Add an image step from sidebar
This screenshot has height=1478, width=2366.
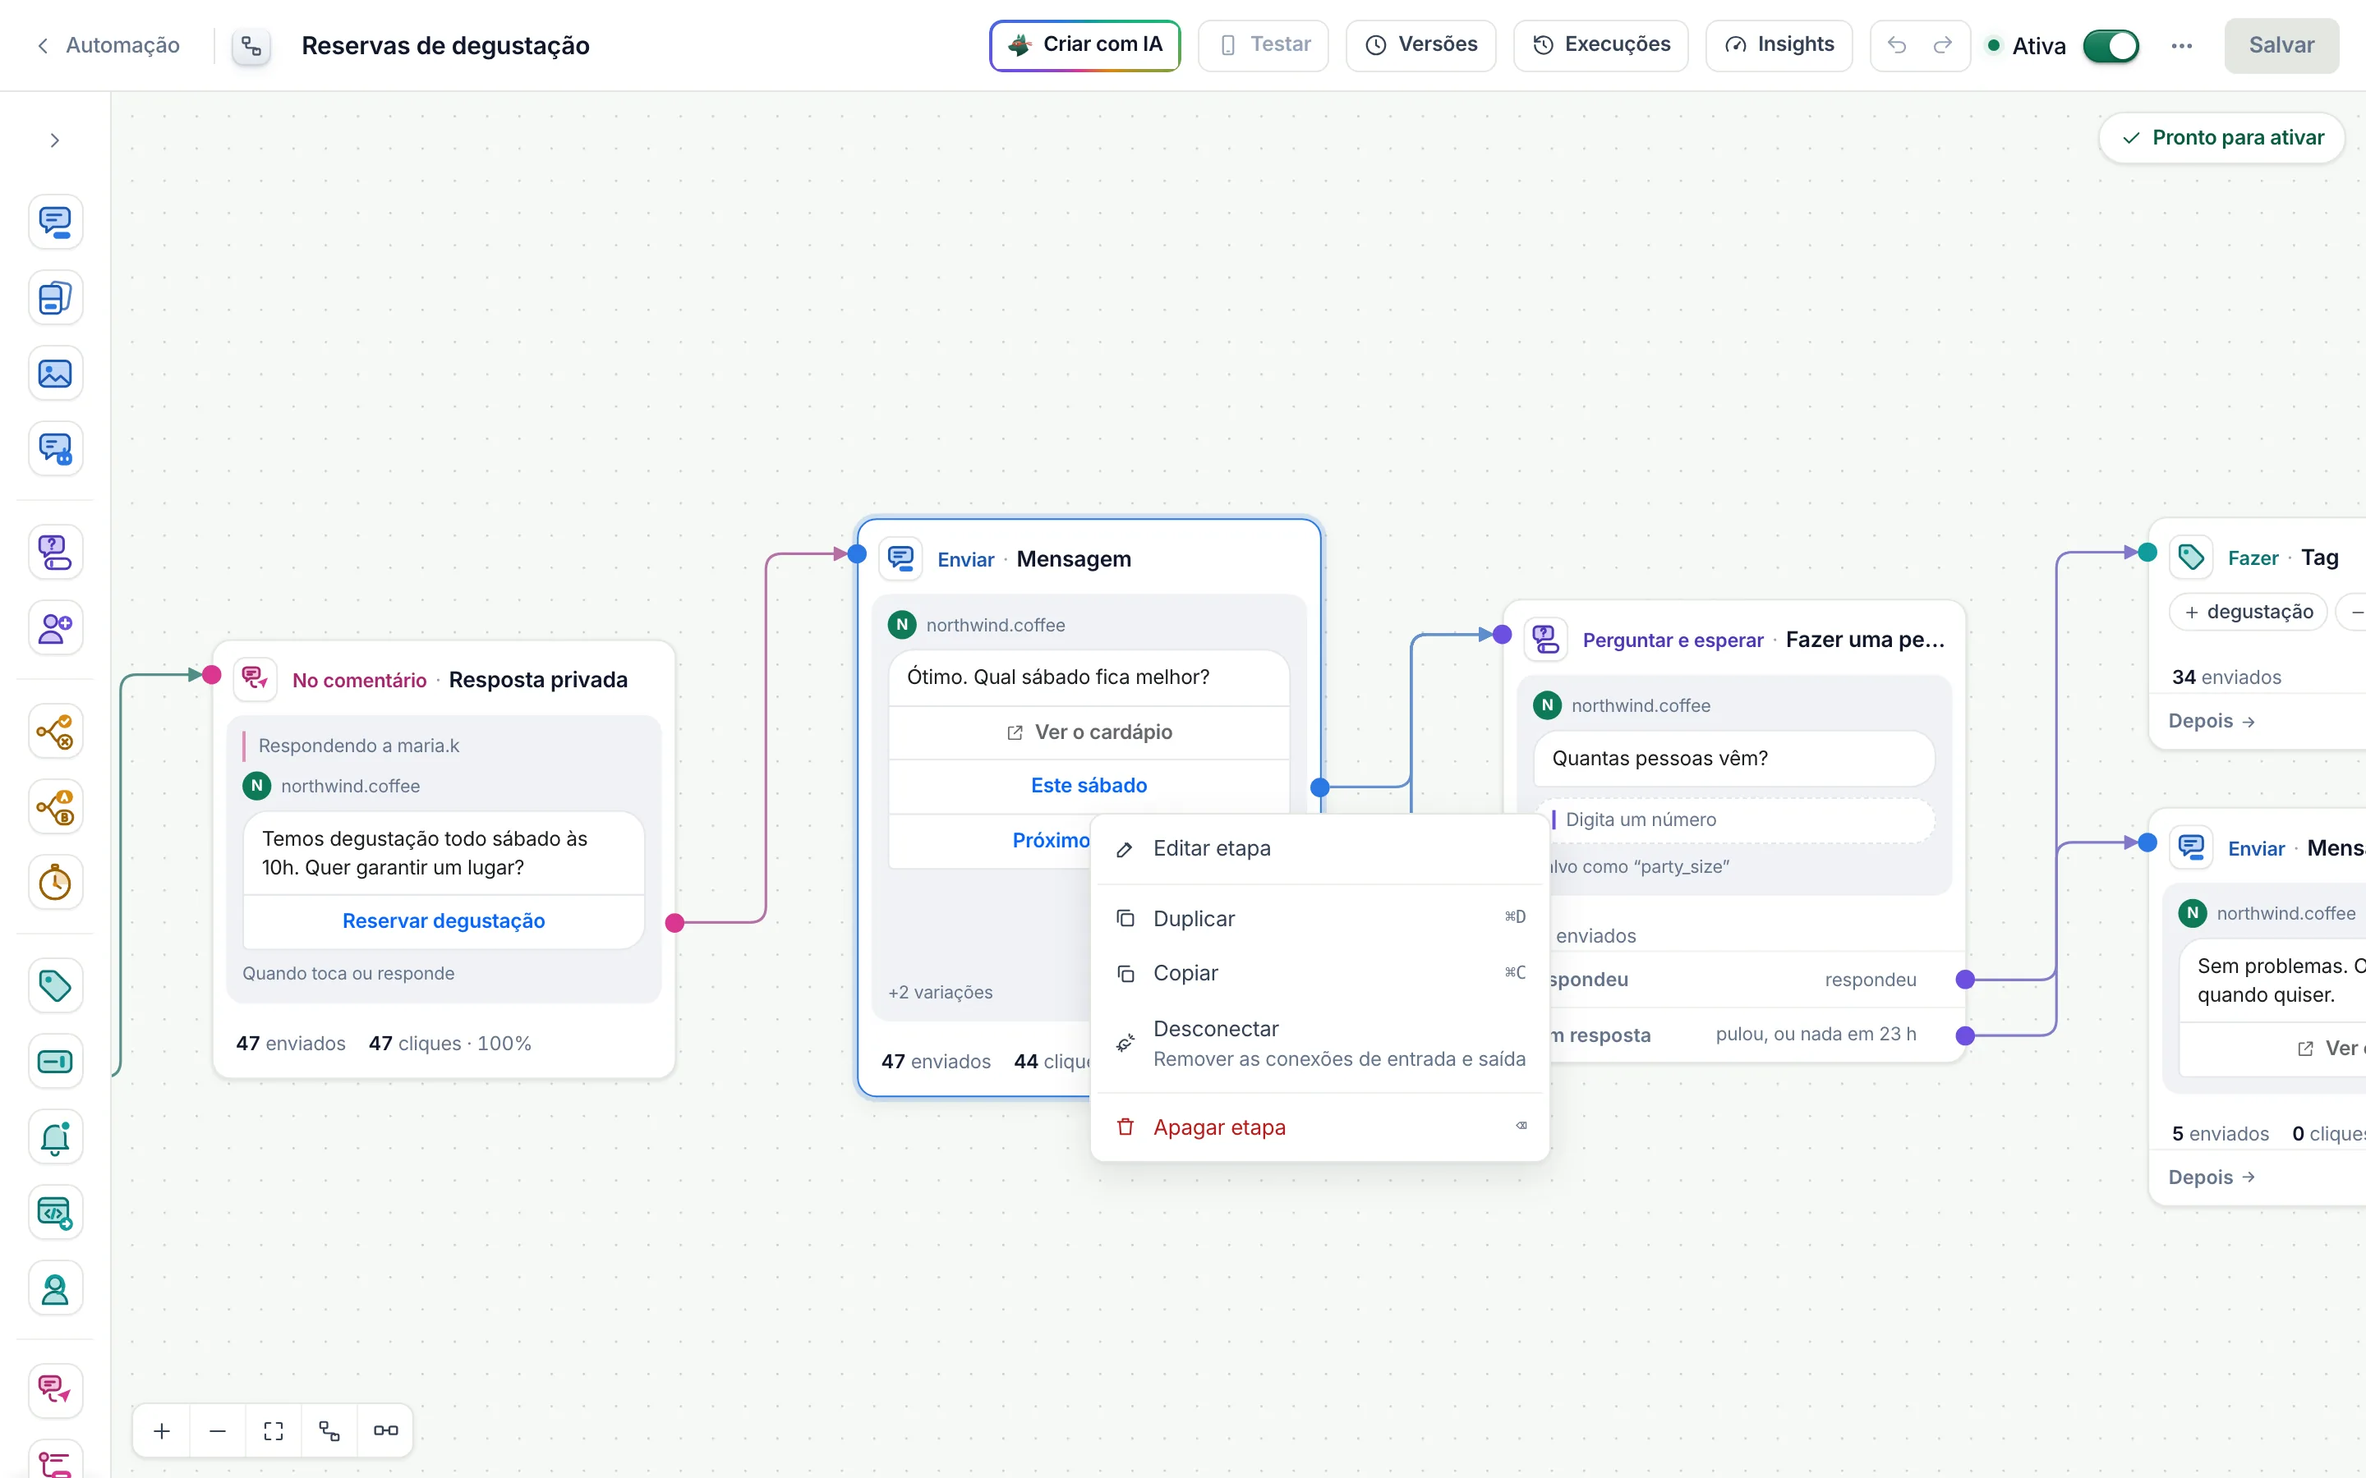click(x=55, y=374)
